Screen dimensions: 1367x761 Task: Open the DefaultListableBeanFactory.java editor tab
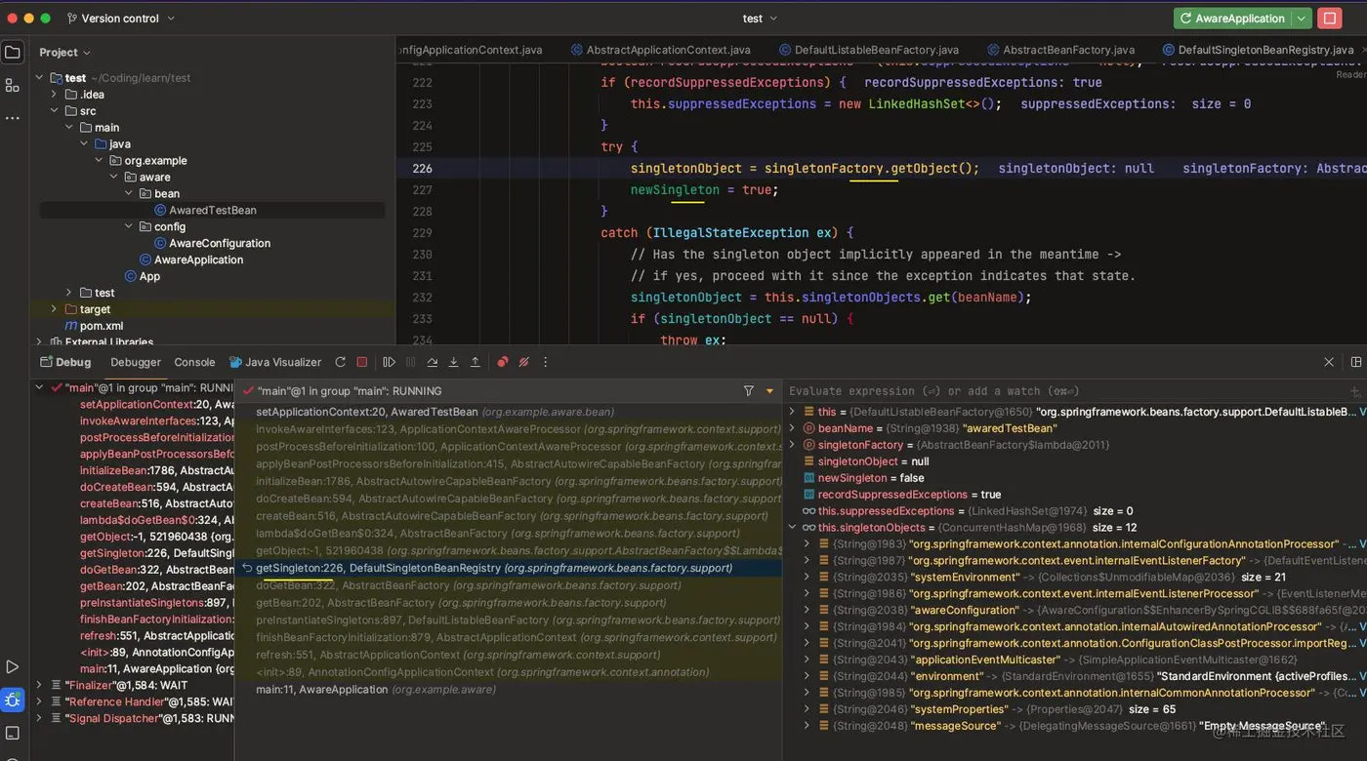coord(869,50)
